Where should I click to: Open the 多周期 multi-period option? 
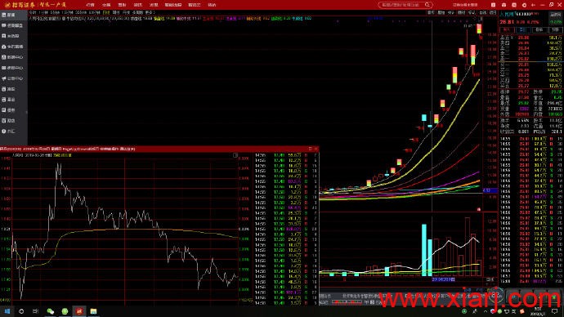point(137,12)
